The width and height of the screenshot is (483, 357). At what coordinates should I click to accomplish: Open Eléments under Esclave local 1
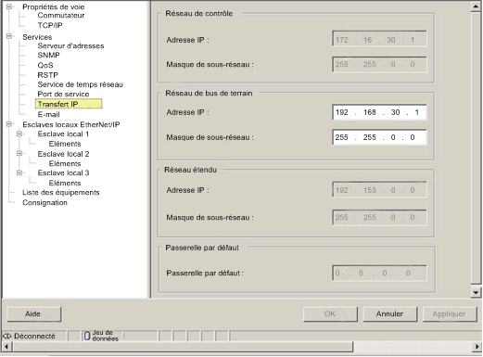65,144
